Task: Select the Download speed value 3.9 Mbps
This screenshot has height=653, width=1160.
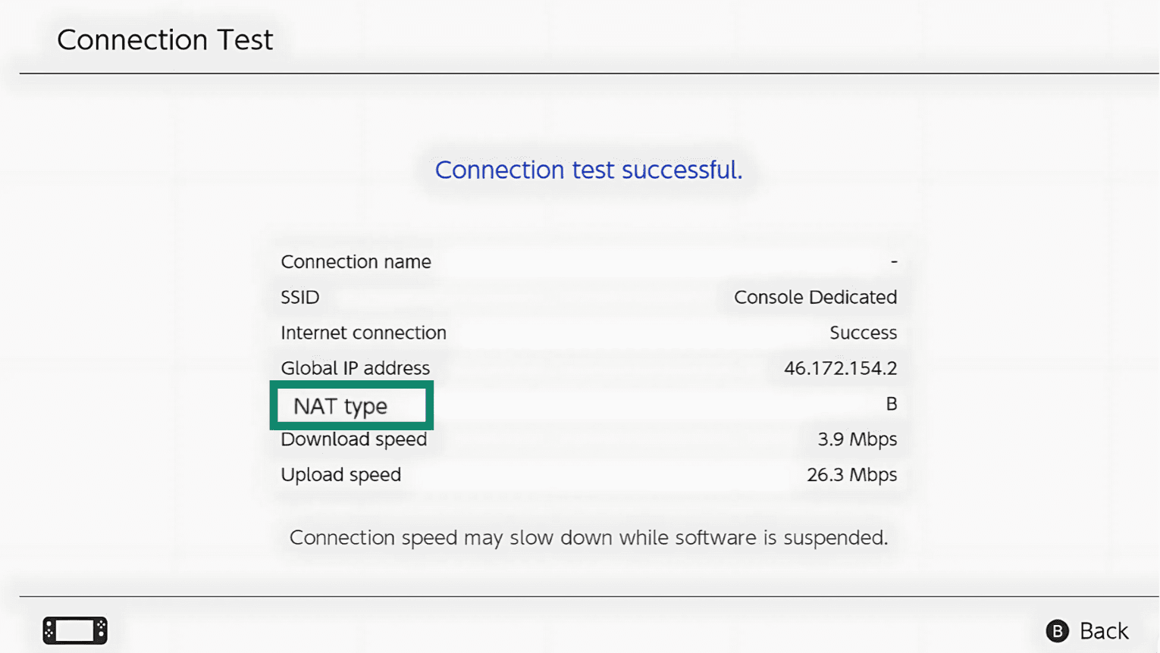Action: coord(858,439)
